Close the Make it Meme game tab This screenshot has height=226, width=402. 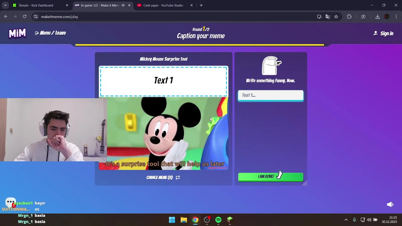129,5
